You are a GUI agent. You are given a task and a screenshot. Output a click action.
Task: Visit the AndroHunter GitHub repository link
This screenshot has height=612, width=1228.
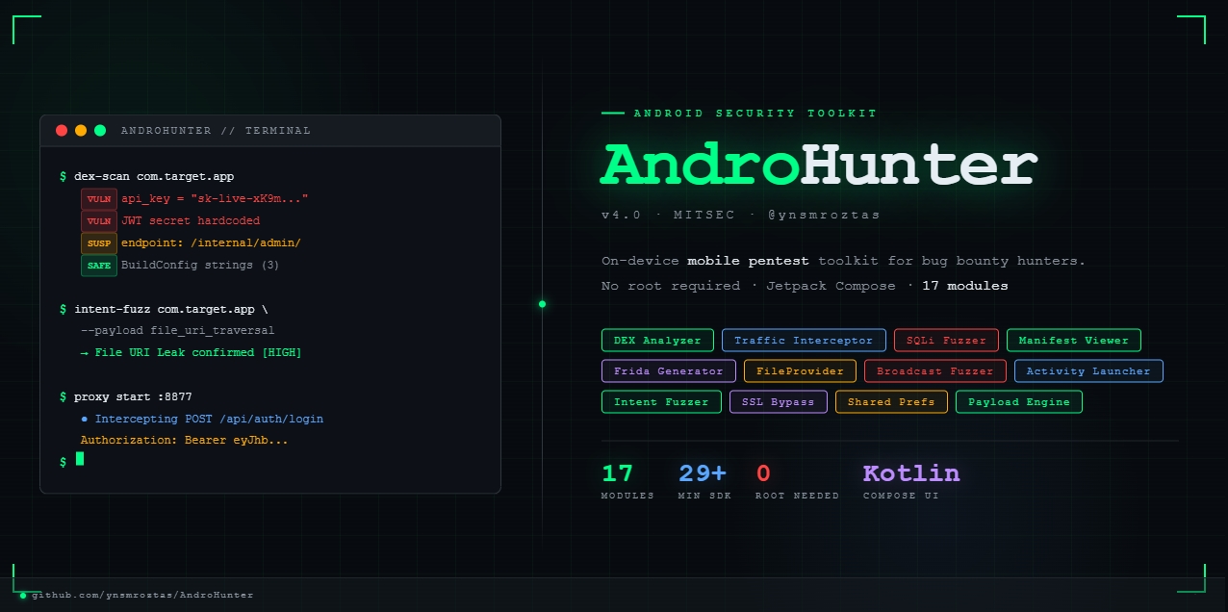coord(141,595)
